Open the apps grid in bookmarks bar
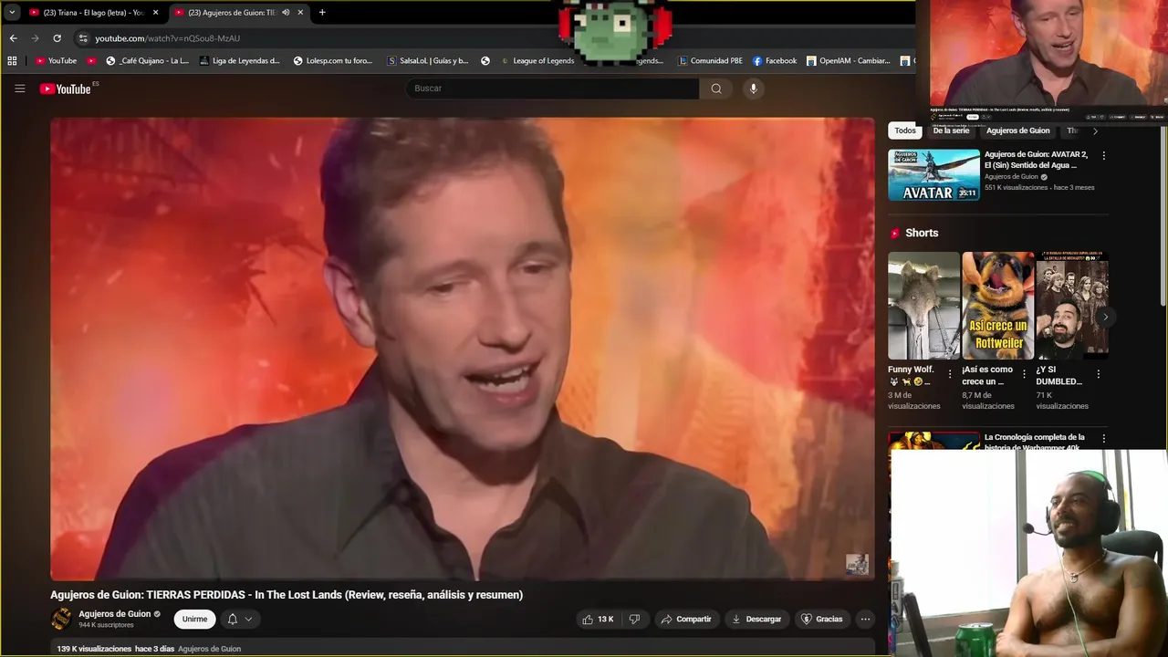 (x=12, y=61)
